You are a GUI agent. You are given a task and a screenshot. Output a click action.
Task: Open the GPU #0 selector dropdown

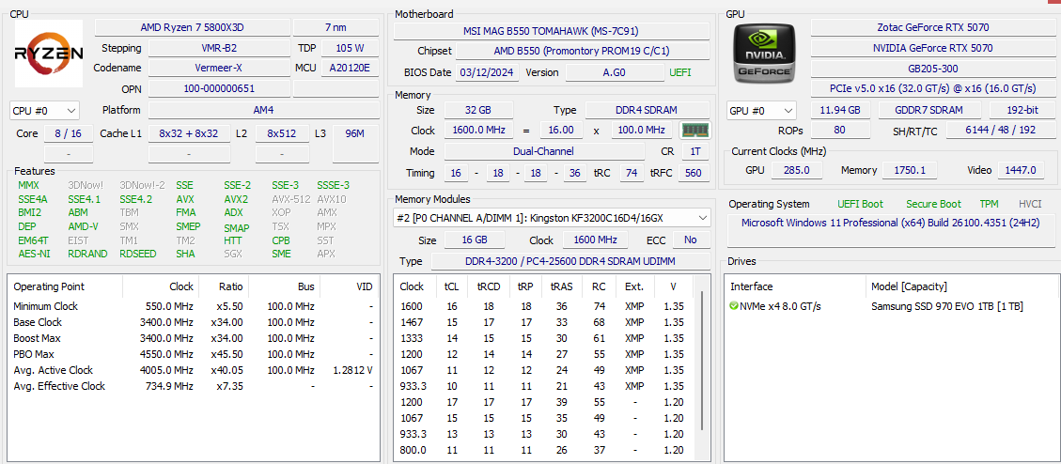762,110
